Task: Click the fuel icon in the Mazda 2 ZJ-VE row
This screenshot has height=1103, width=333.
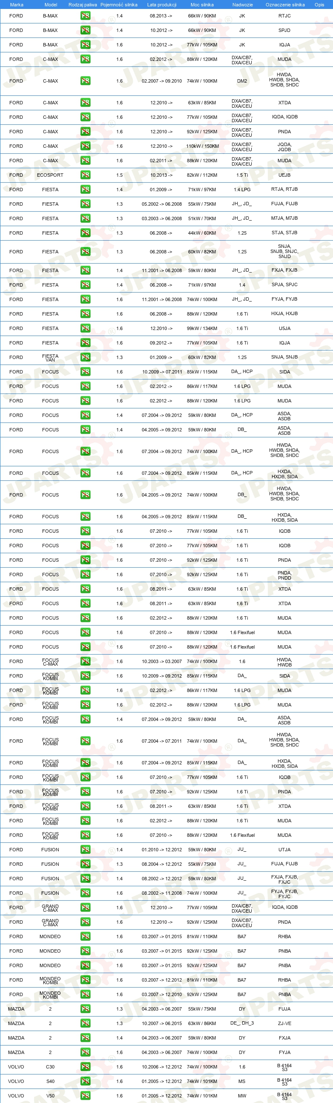Action: click(86, 1023)
